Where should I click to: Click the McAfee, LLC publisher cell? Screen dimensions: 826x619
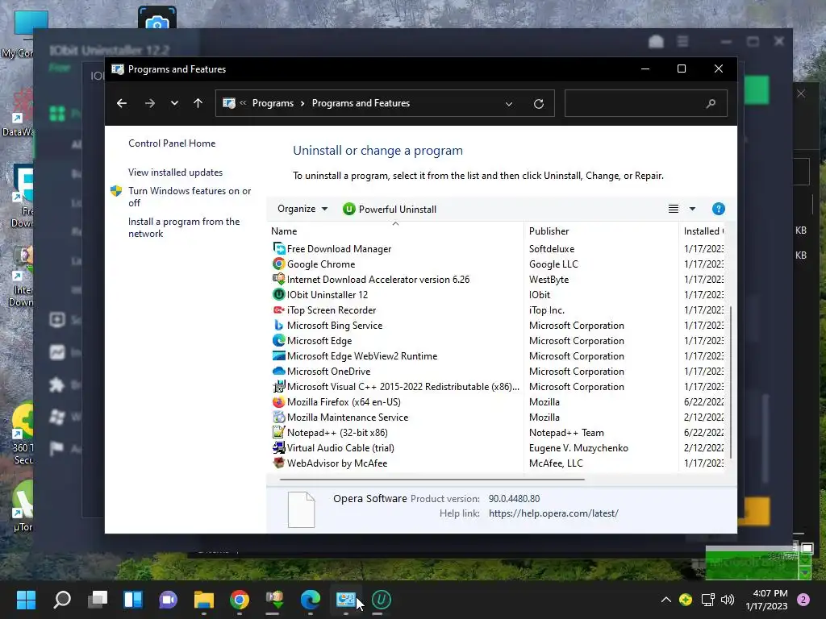click(556, 463)
